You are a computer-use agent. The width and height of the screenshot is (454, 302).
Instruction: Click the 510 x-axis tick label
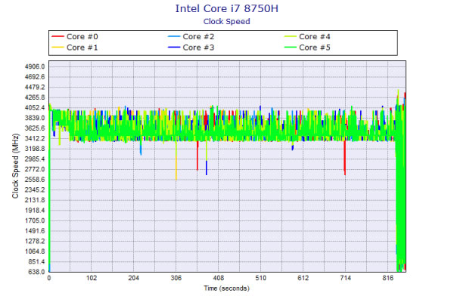click(x=260, y=278)
